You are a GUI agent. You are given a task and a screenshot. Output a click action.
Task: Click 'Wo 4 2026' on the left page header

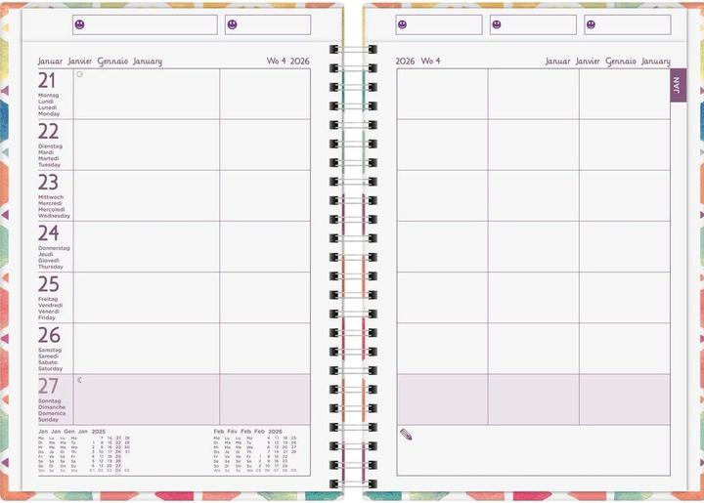point(287,61)
